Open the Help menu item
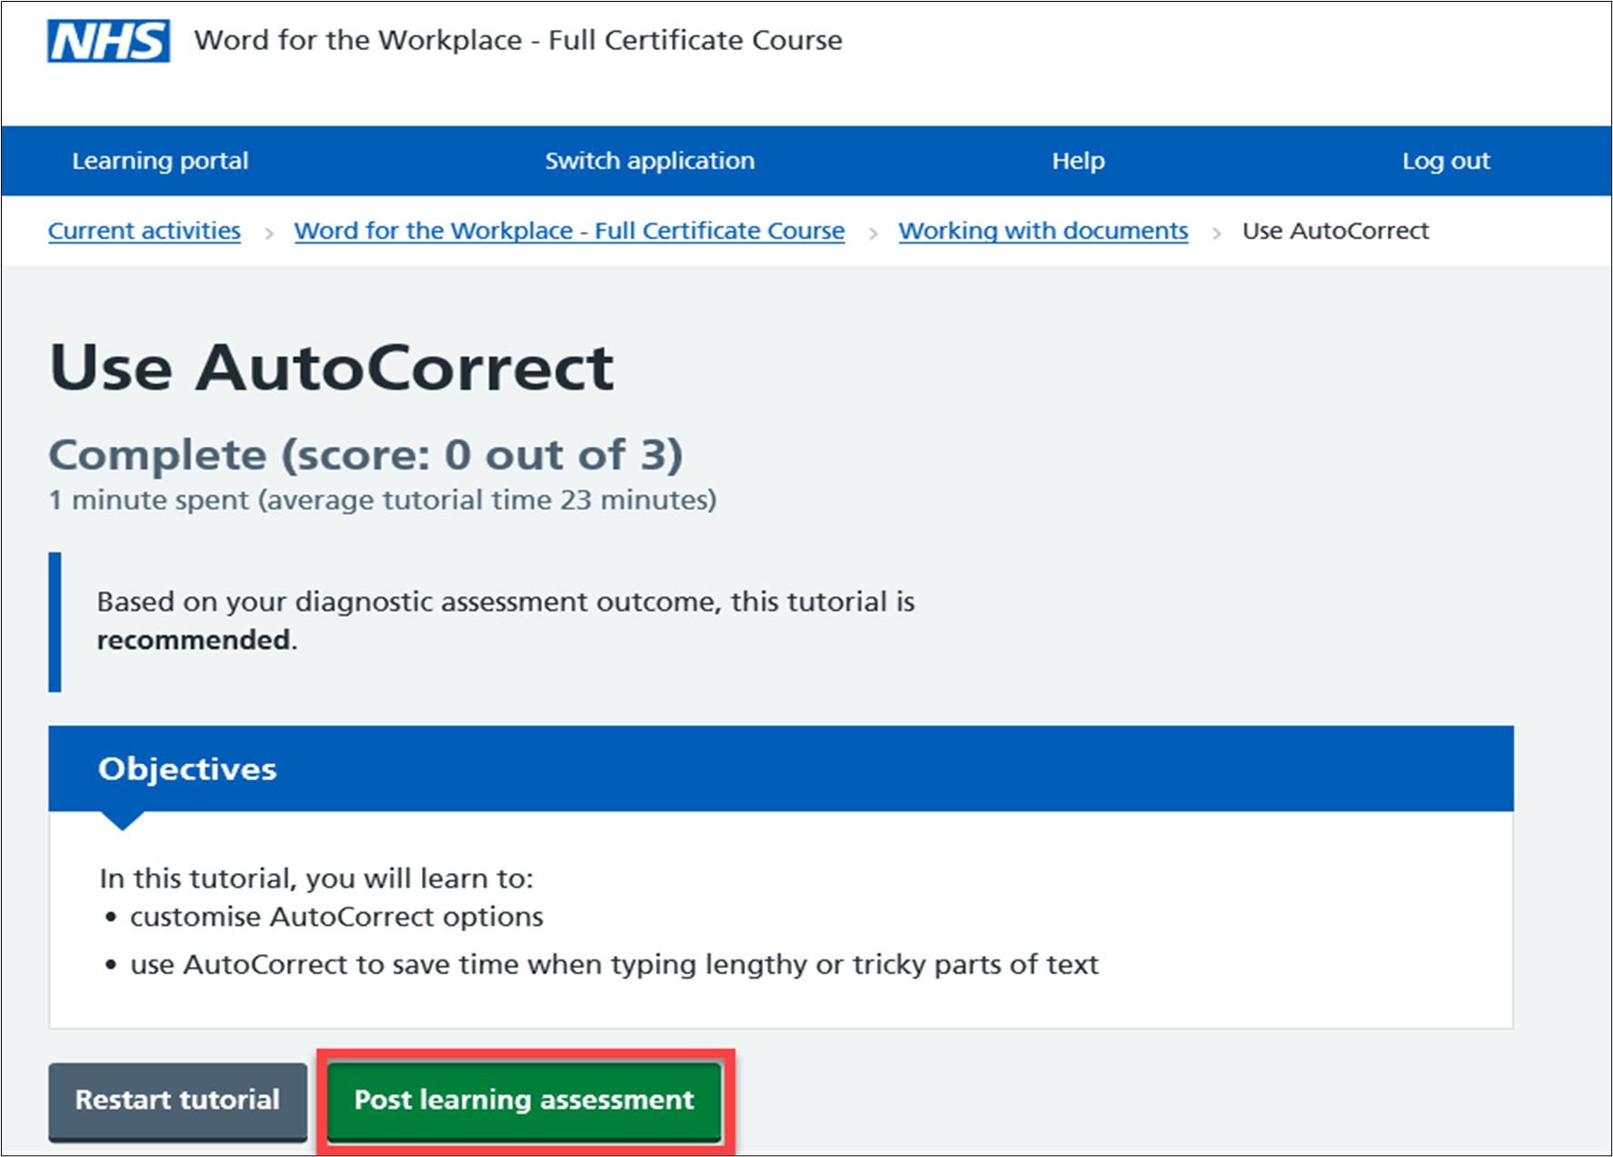Image resolution: width=1613 pixels, height=1157 pixels. click(1078, 161)
